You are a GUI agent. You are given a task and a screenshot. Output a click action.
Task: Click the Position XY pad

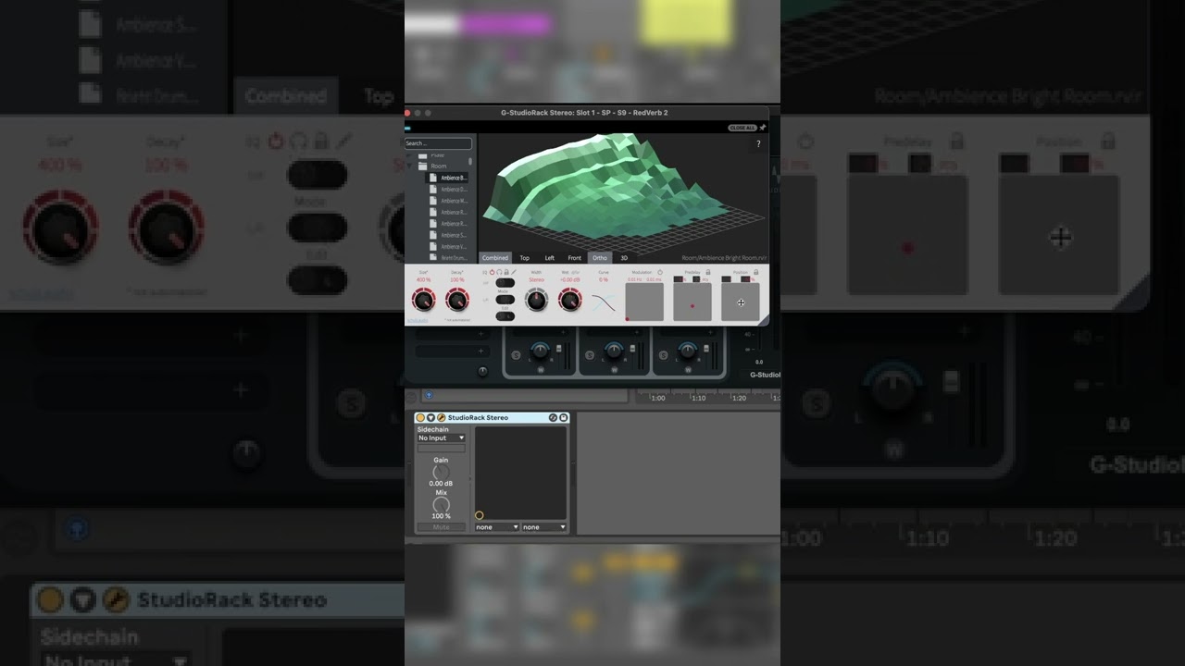point(741,302)
